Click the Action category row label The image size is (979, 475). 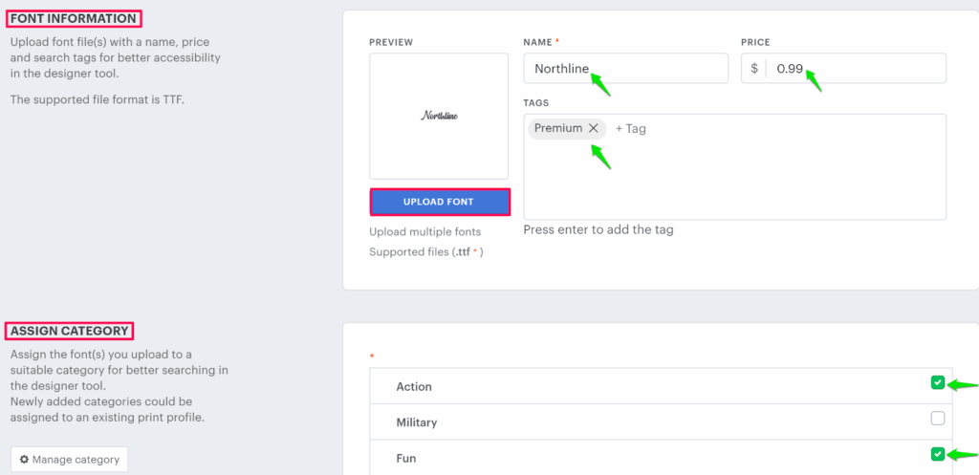coord(414,386)
